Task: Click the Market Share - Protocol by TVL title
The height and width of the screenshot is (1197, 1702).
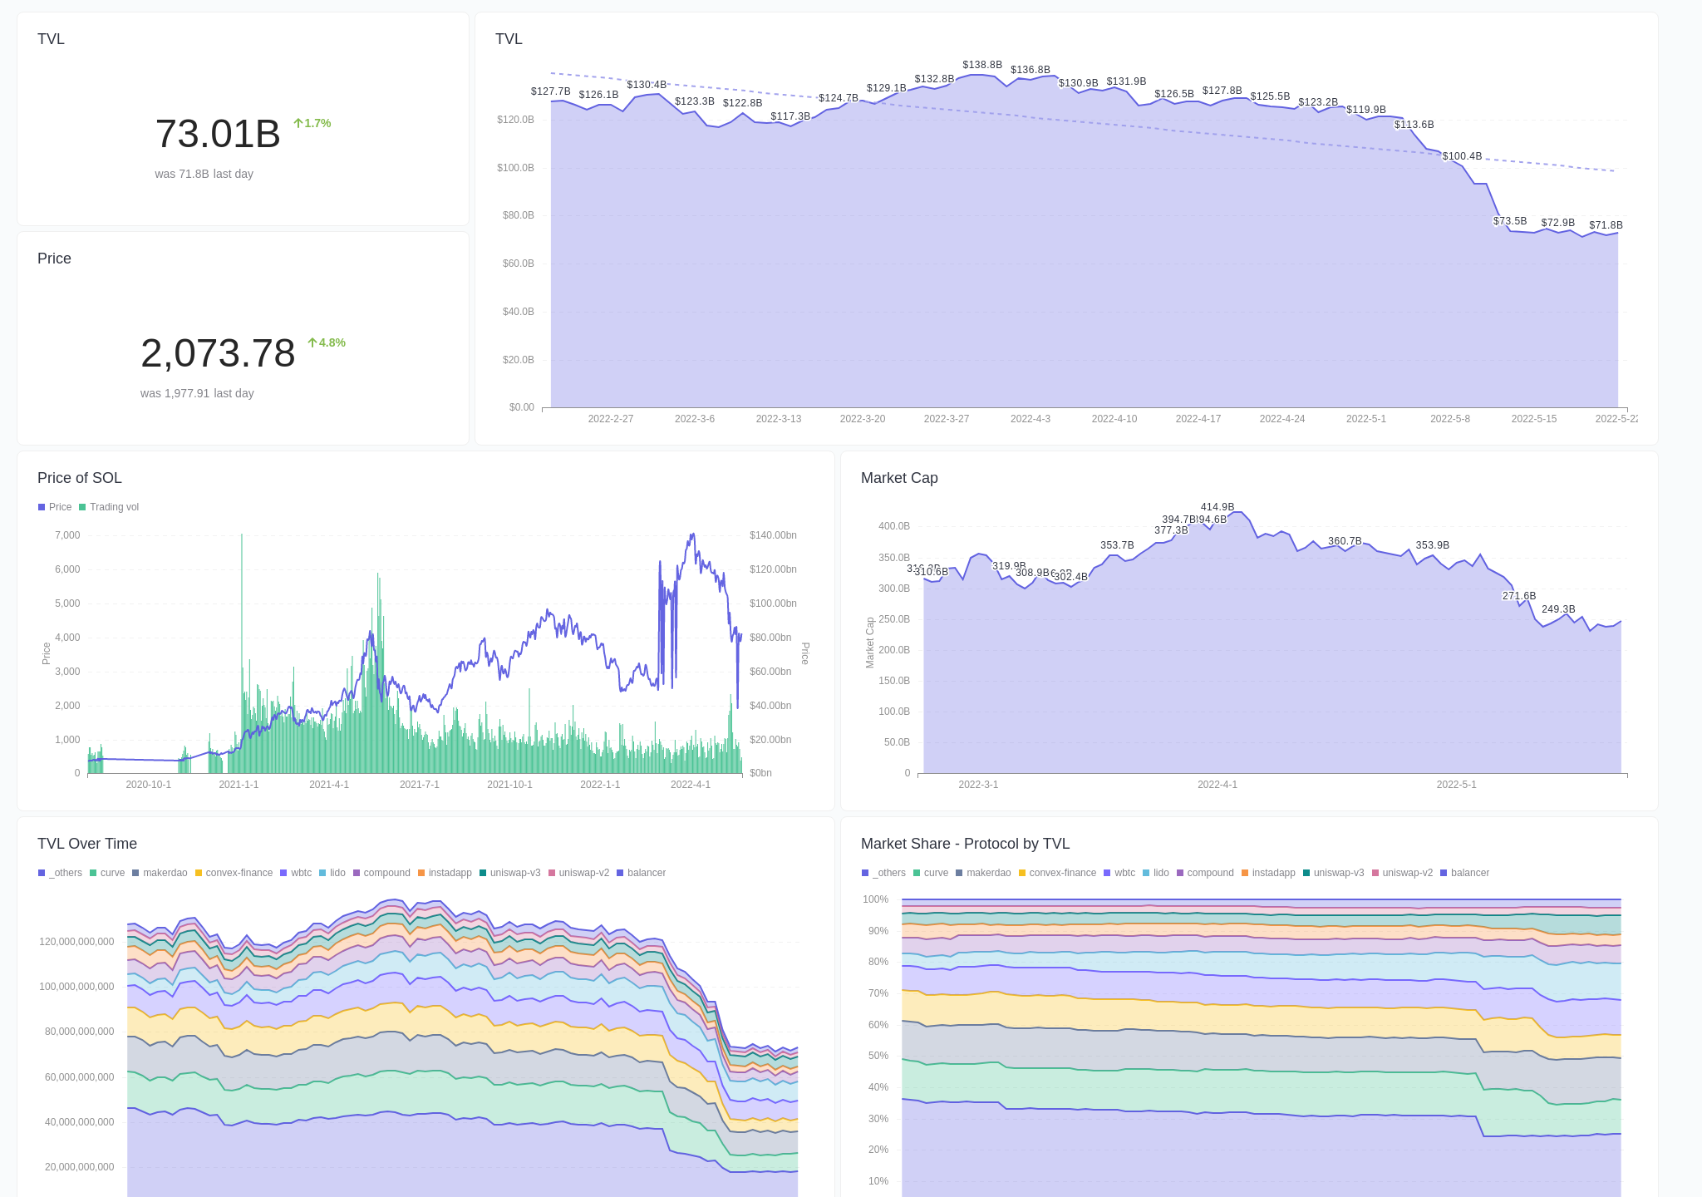Action: 965,844
